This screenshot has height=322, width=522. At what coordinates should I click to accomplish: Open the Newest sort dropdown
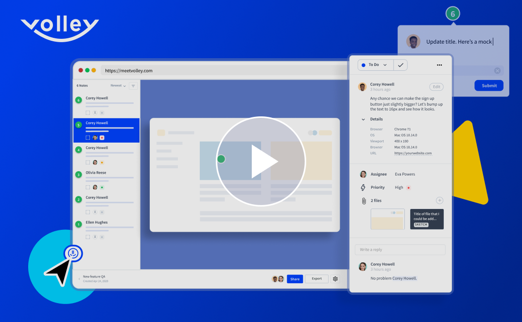point(118,86)
